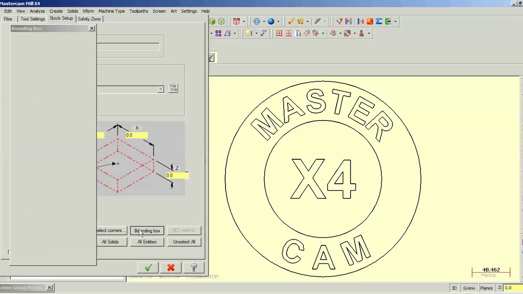The height and width of the screenshot is (294, 523).
Task: Open dropdown arrow beside red cube icon
Action: 244,22
